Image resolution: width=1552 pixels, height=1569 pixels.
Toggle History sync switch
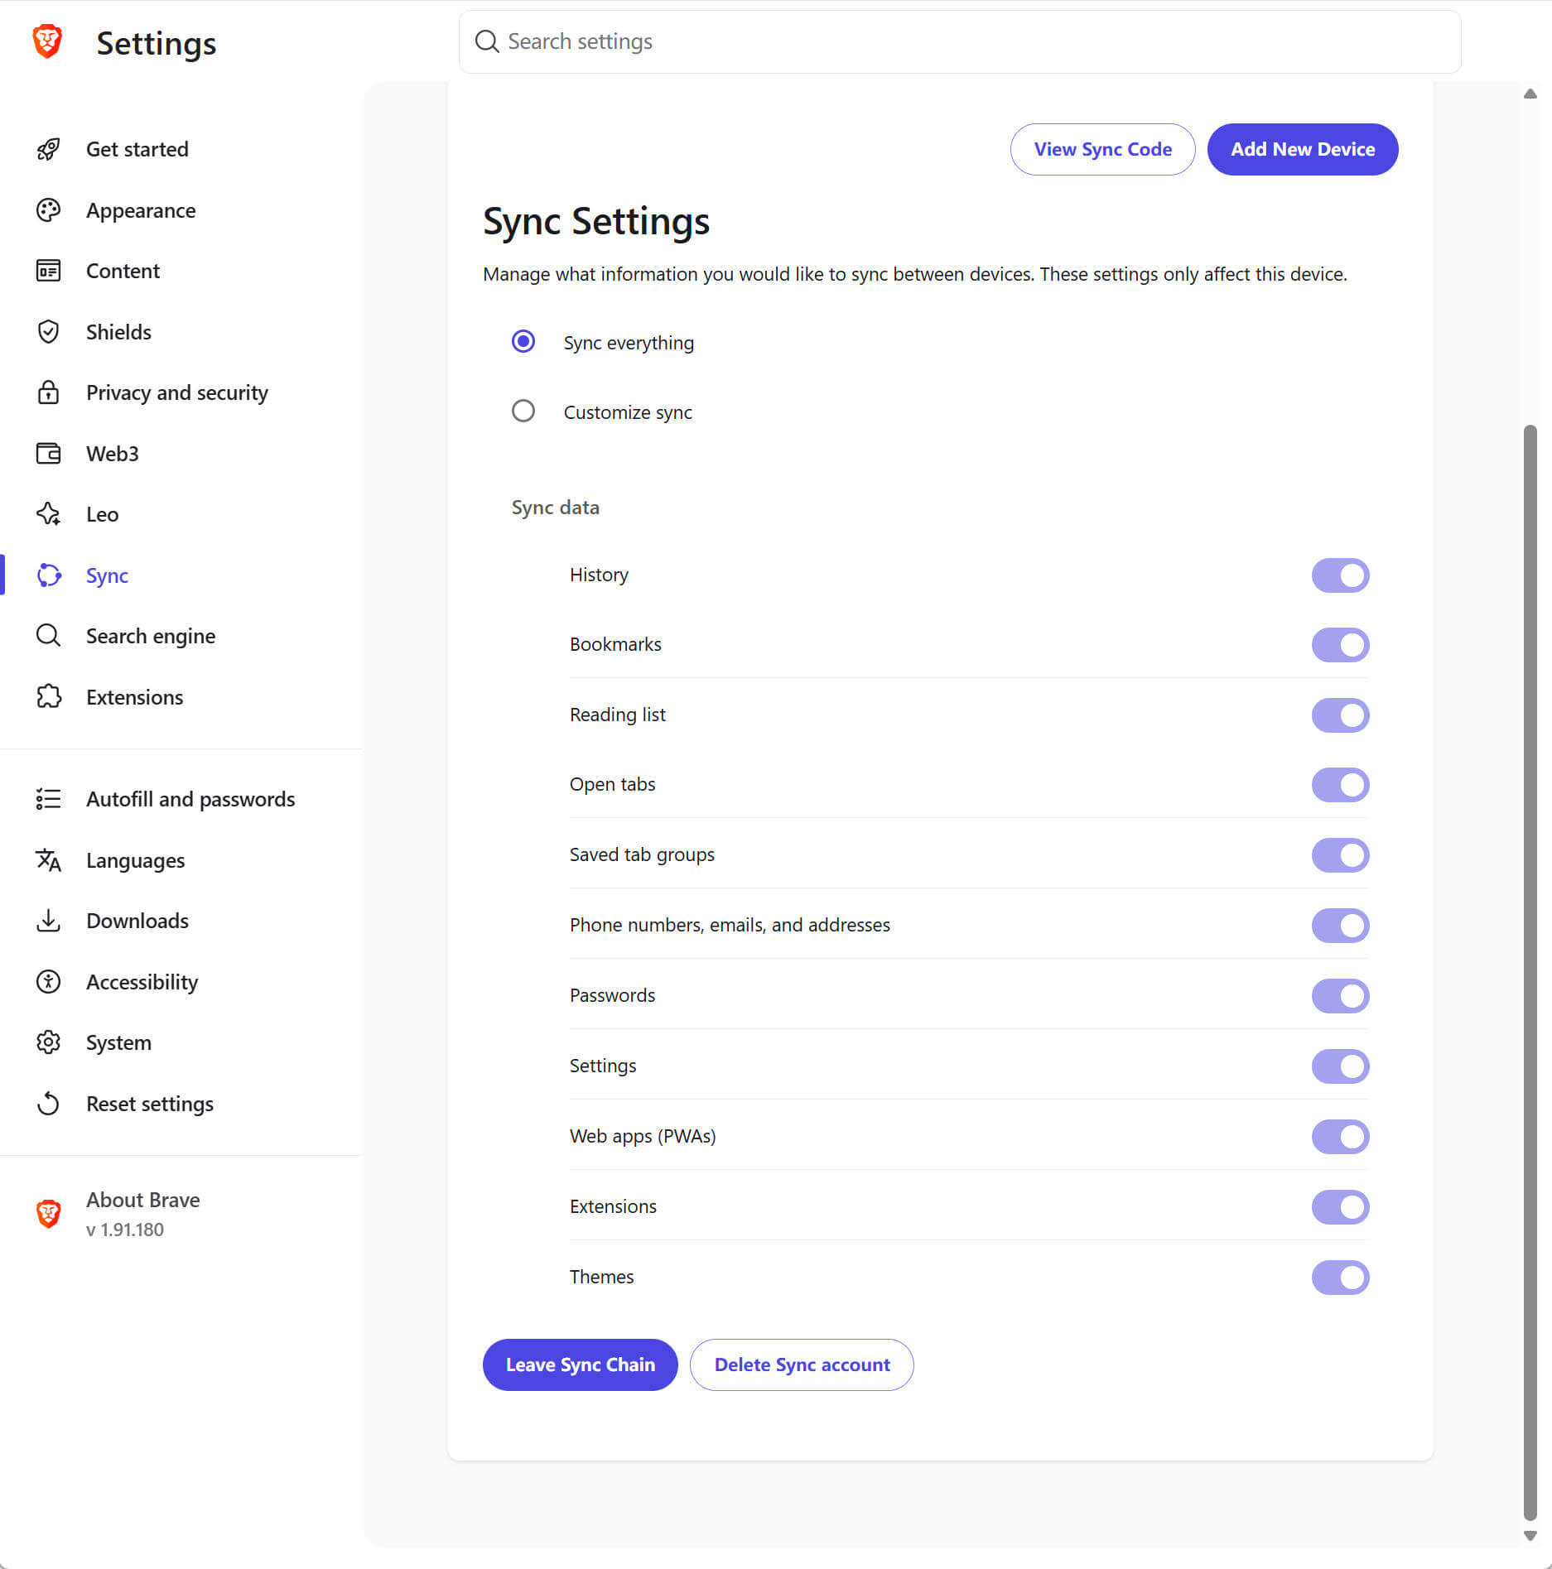coord(1340,575)
